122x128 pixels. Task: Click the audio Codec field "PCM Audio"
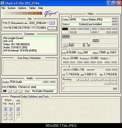point(25,82)
